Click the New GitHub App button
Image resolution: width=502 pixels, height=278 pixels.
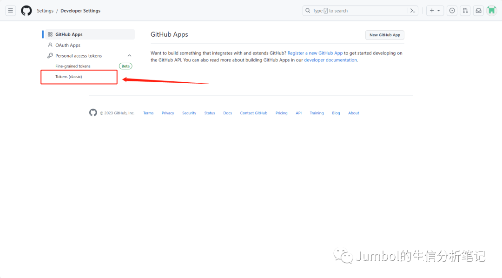click(385, 35)
